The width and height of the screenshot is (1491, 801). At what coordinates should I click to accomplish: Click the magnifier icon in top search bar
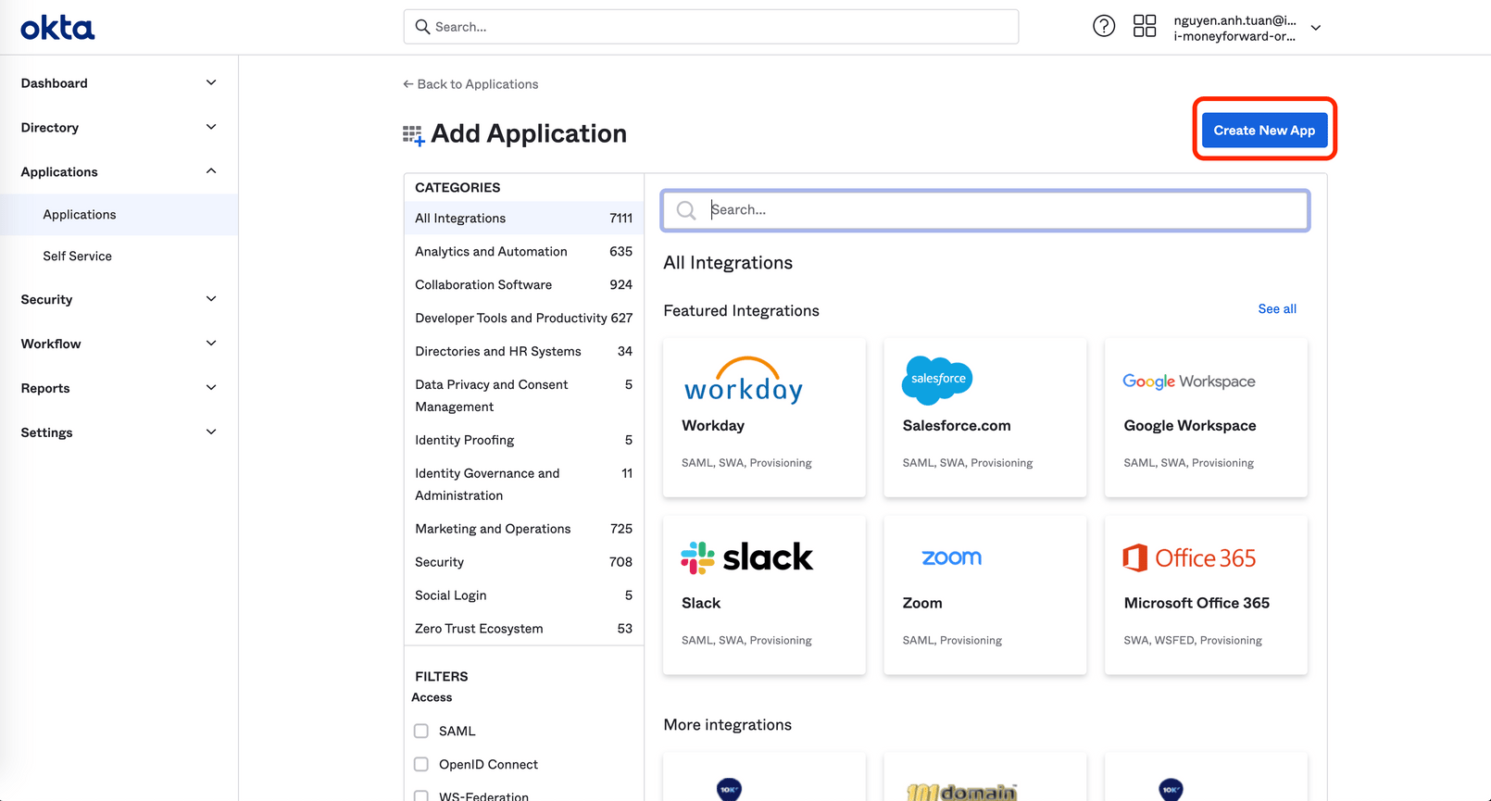422,27
